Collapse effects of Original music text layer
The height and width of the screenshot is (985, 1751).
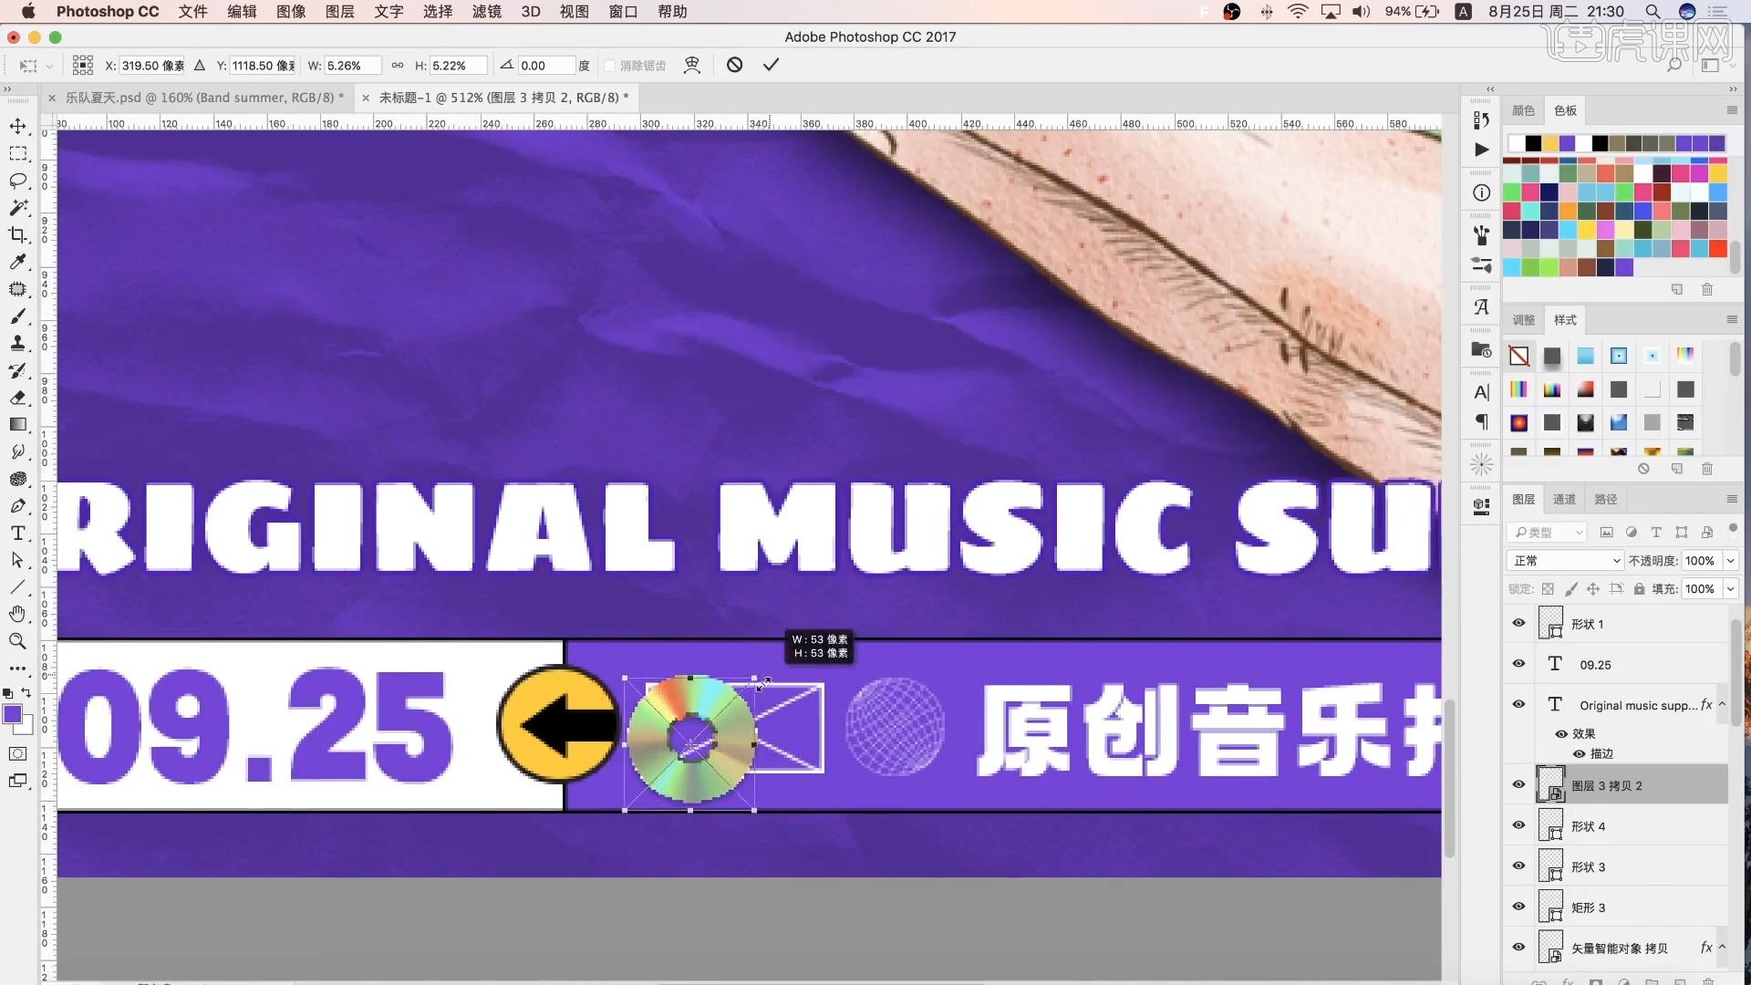point(1722,704)
